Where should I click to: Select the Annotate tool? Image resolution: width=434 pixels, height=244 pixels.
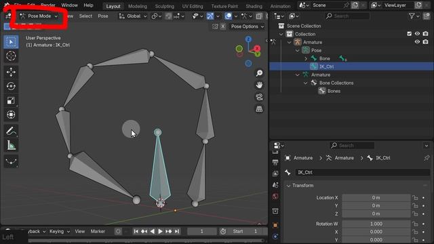11,131
